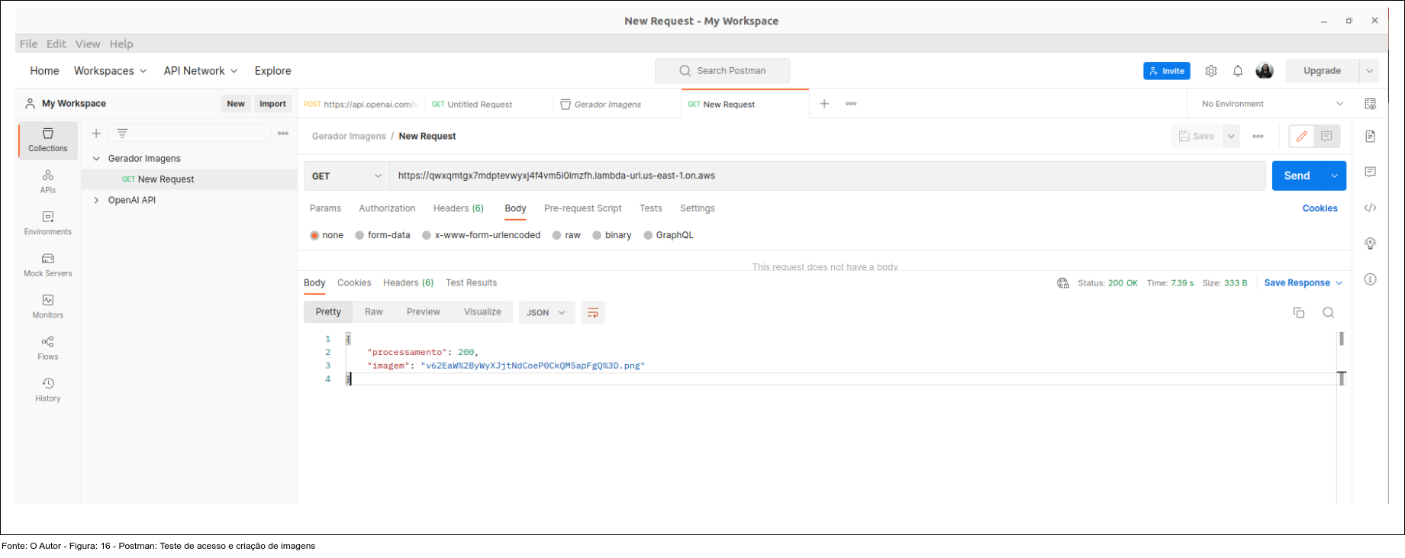This screenshot has width=1405, height=558.
Task: Open the code snippet pane
Action: tap(1371, 208)
